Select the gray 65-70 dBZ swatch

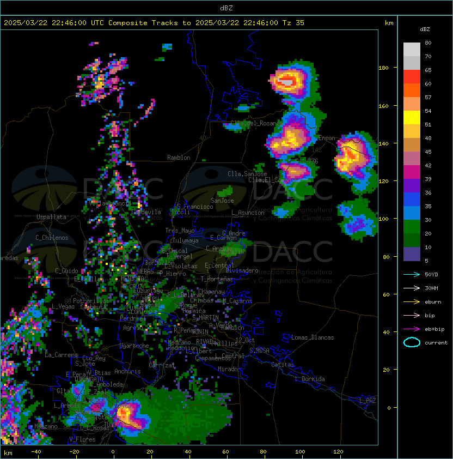pos(412,63)
